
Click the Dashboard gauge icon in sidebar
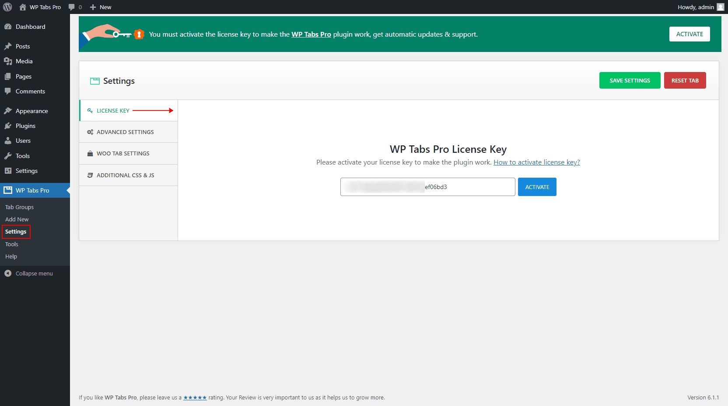pos(8,27)
